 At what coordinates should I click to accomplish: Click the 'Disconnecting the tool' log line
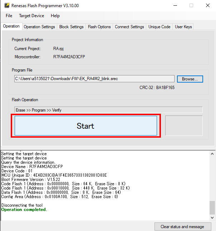[x=22, y=205]
